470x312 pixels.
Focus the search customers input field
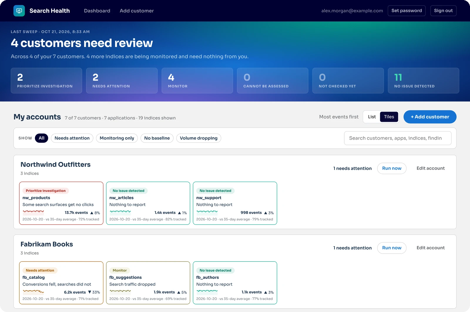tap(397, 138)
